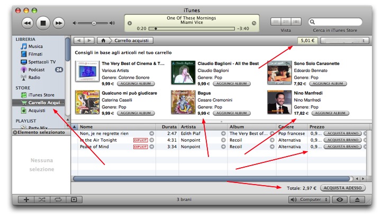Screen dimensions: 381x219
Task: Sort by Prezzo column
Action: (339, 127)
